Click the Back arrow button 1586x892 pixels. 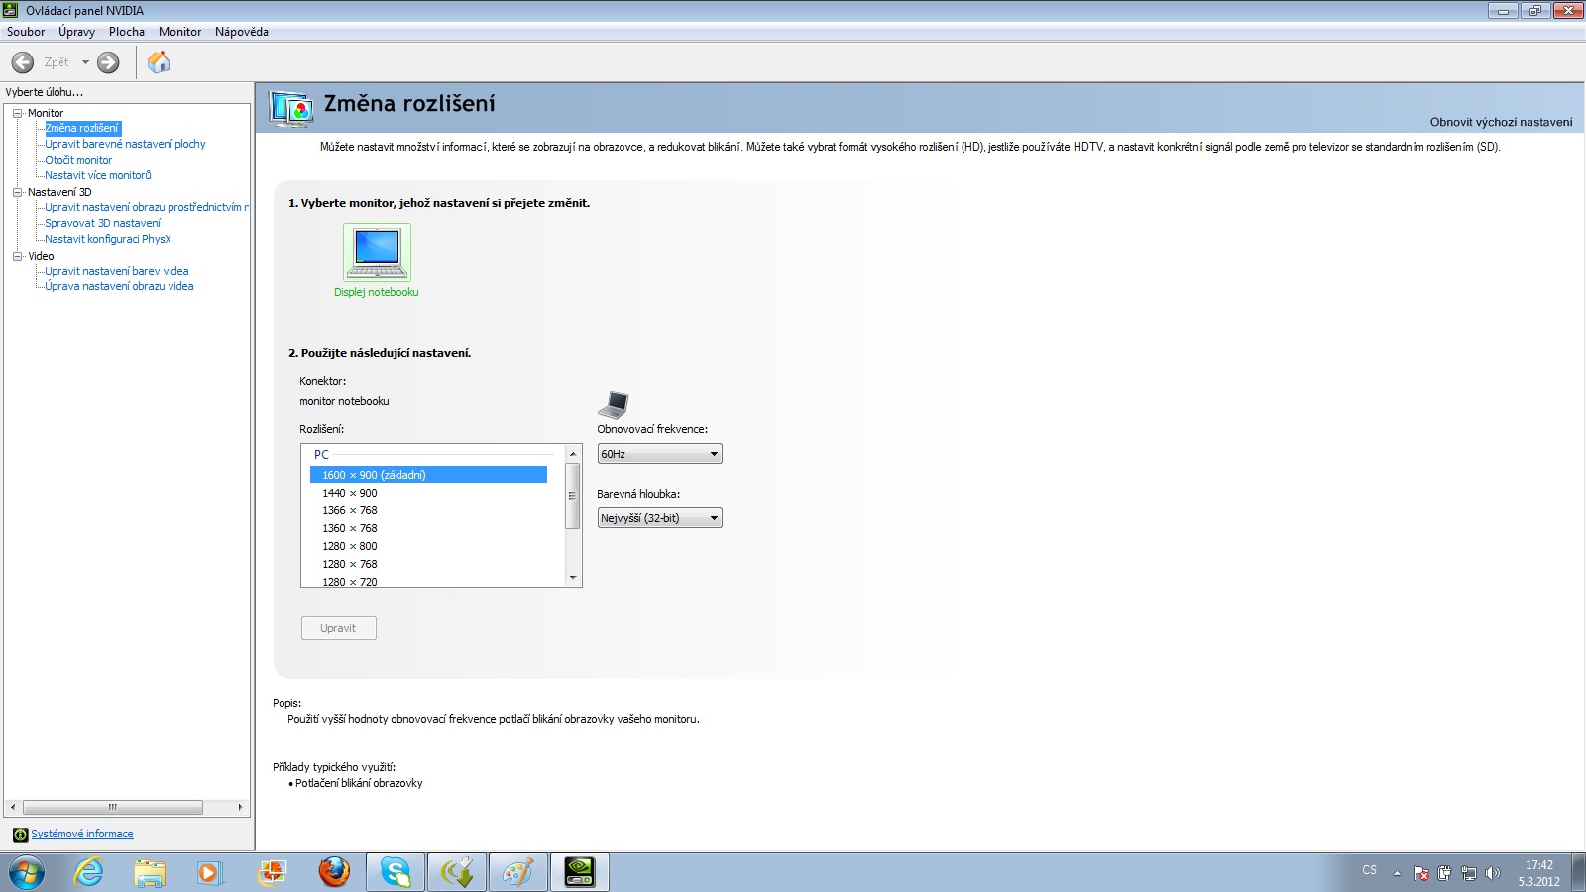(x=23, y=62)
